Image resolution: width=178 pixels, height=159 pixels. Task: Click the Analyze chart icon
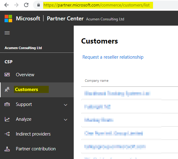point(7,119)
